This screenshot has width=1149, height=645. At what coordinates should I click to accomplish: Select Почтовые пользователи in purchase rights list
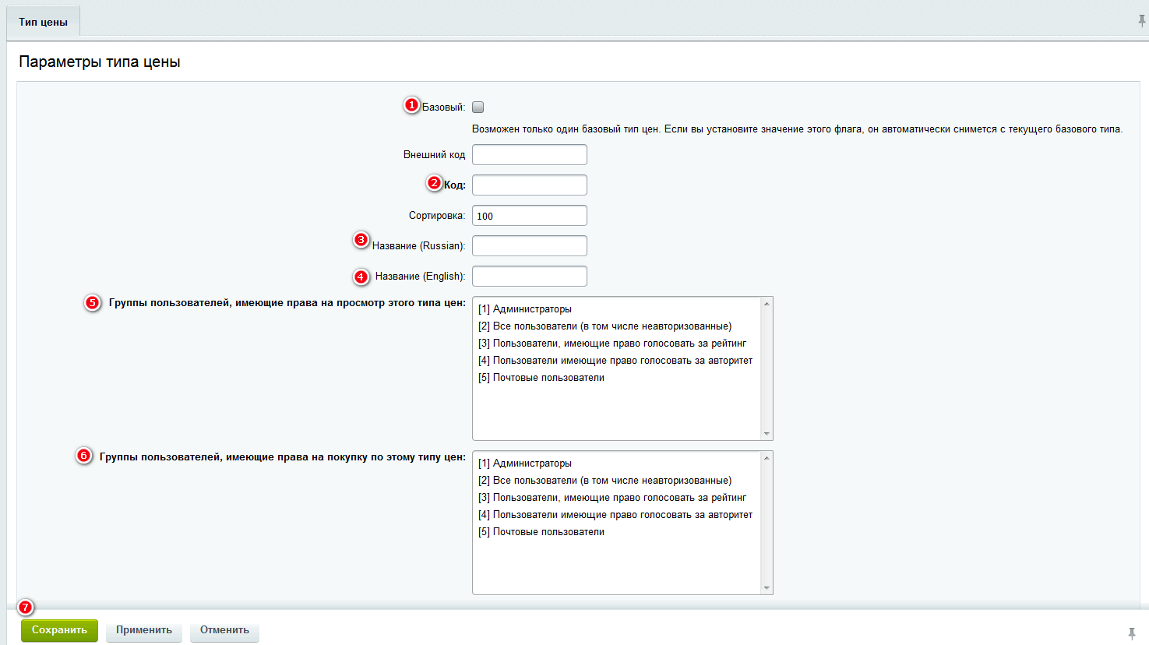[x=618, y=532]
